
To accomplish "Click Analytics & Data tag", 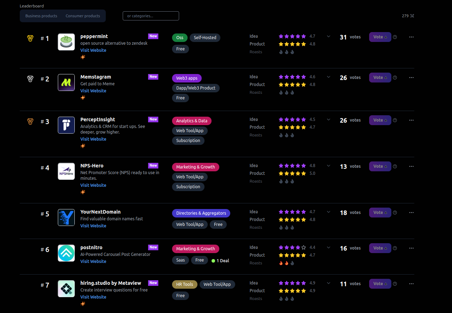I will click(192, 121).
